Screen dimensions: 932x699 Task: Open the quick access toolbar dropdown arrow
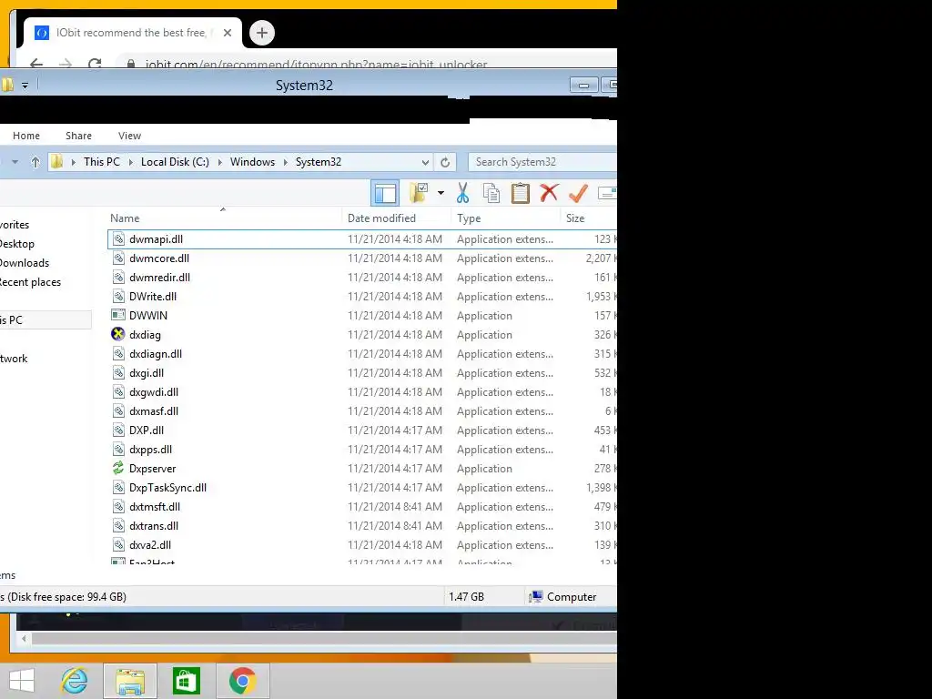pyautogui.click(x=25, y=86)
